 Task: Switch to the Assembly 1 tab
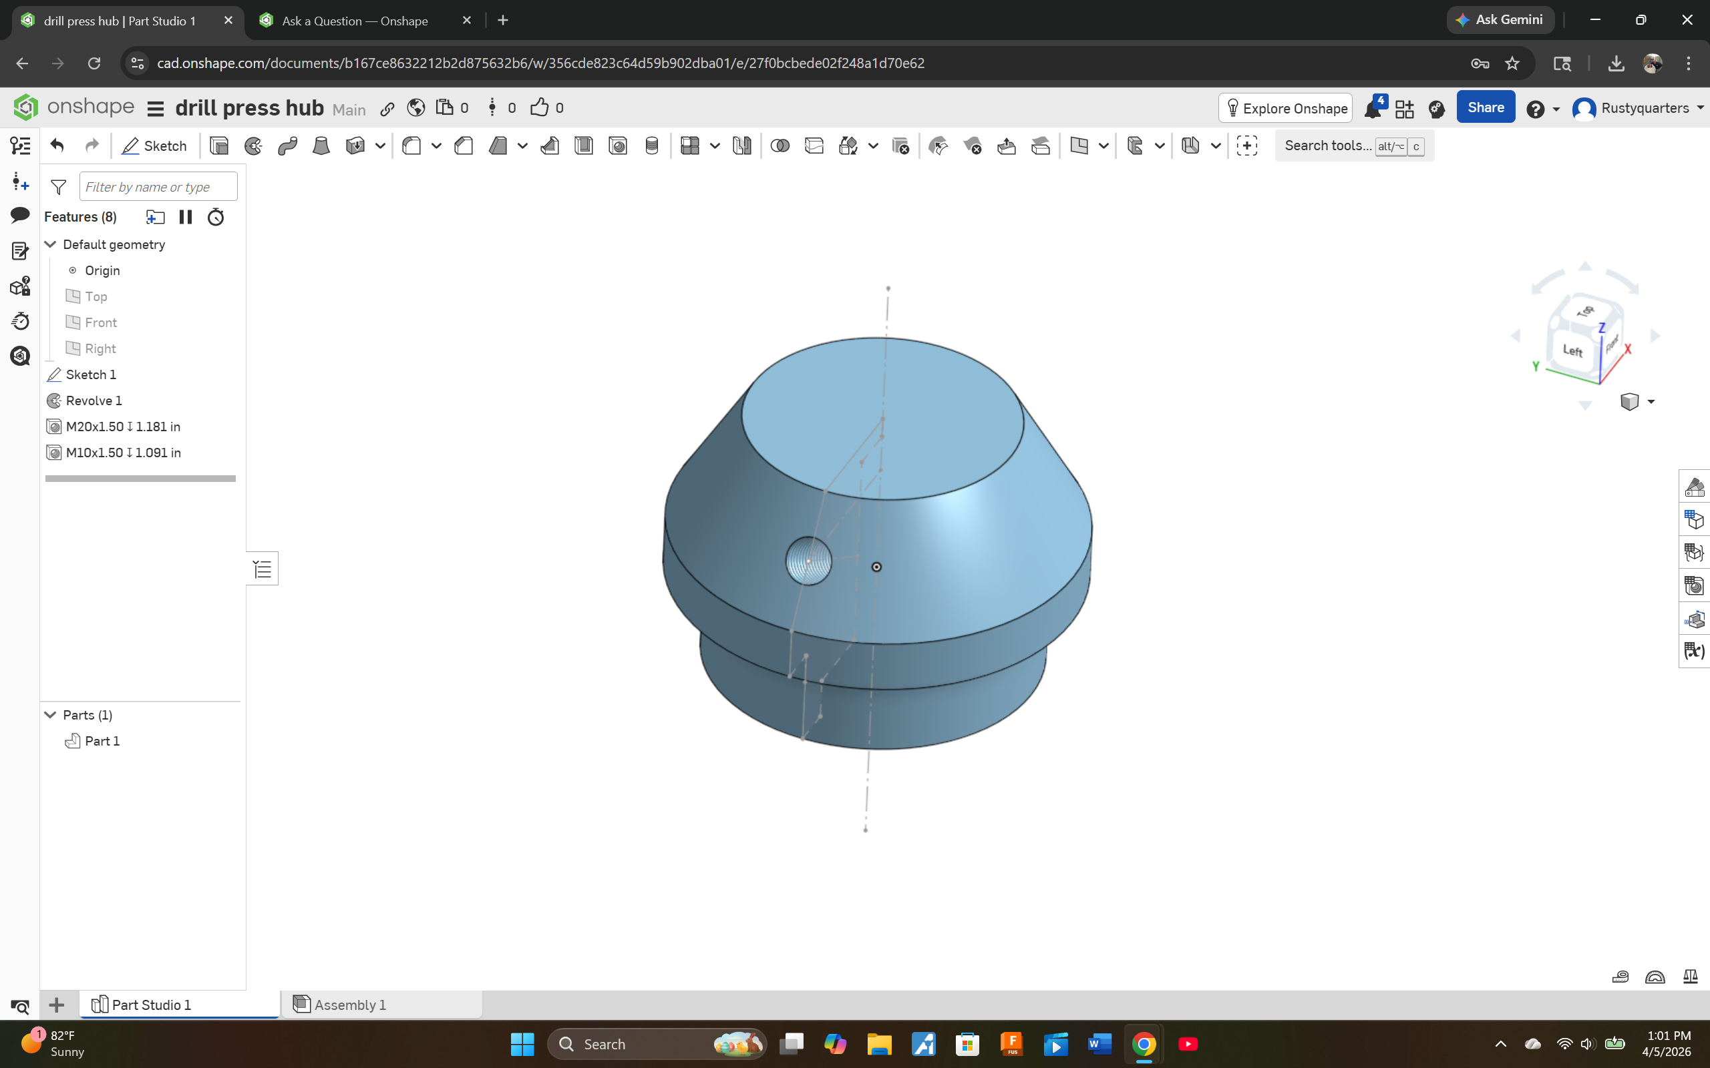(x=350, y=1005)
